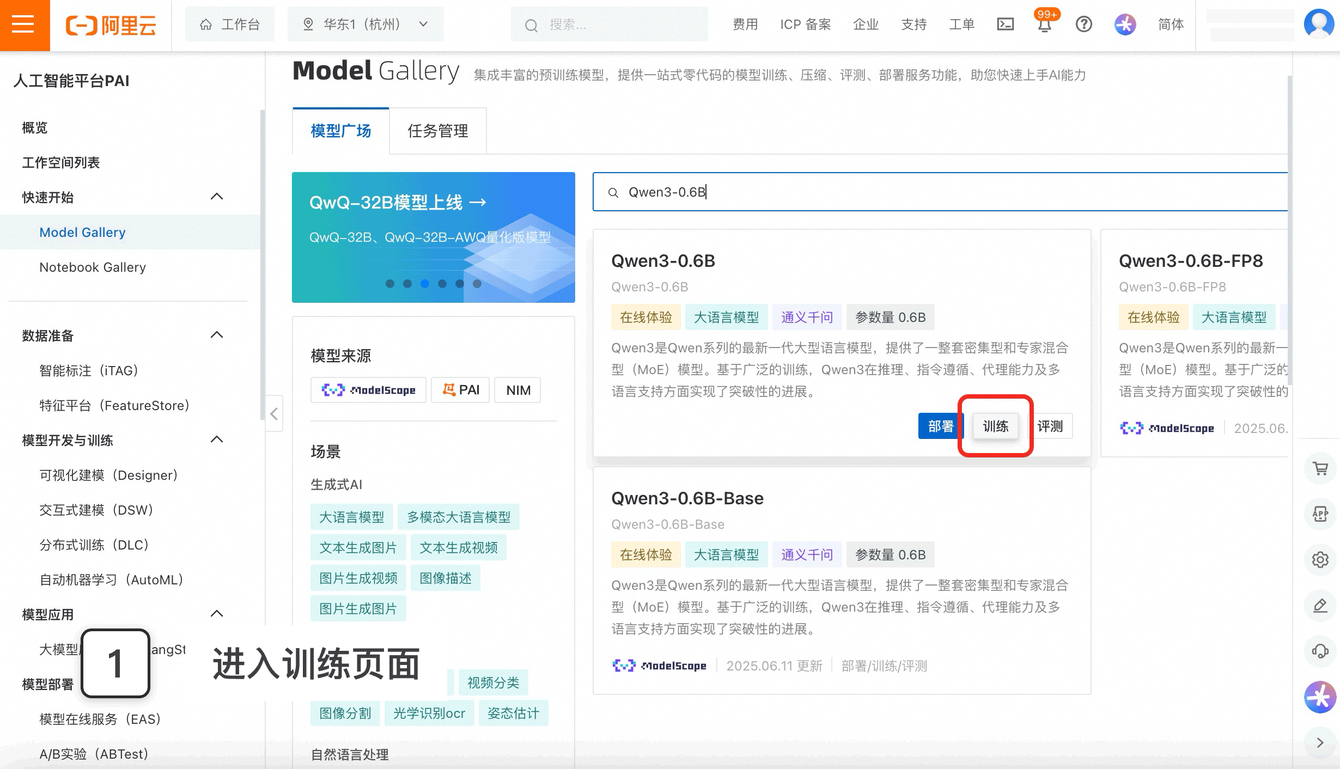The width and height of the screenshot is (1340, 769).
Task: Switch language via 简体
Action: 1171,25
